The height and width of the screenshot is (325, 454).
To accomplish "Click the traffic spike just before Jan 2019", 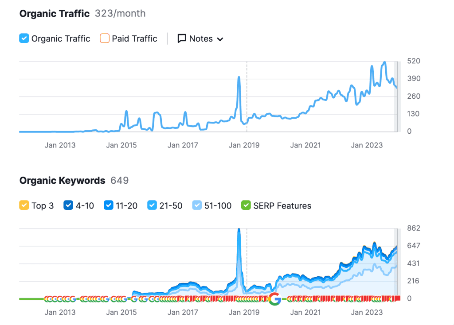I will (239, 78).
